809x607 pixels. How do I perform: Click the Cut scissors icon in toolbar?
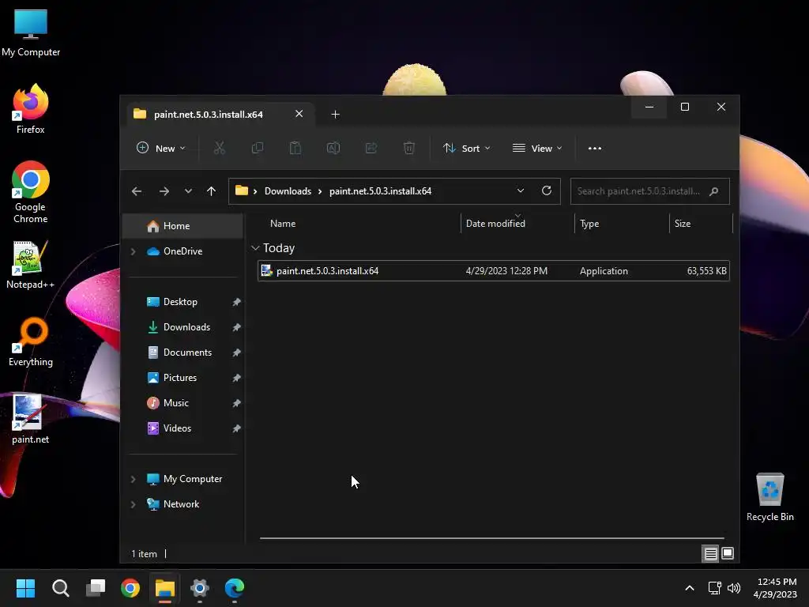(220, 149)
